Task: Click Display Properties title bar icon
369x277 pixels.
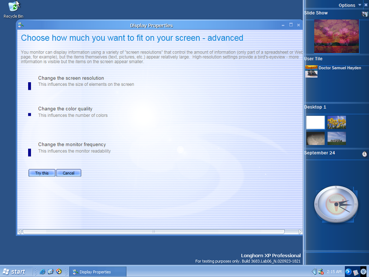Action: (21, 25)
